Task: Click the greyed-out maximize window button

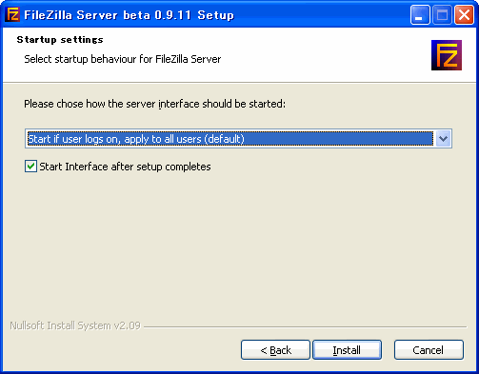Action: [442, 15]
